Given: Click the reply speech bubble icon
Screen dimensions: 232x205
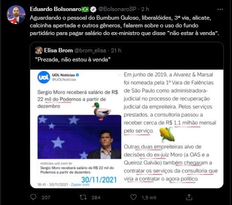Looking at the screenshot, I should pos(33,197).
